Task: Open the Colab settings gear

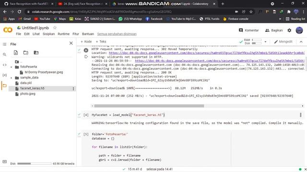Action: point(289,30)
